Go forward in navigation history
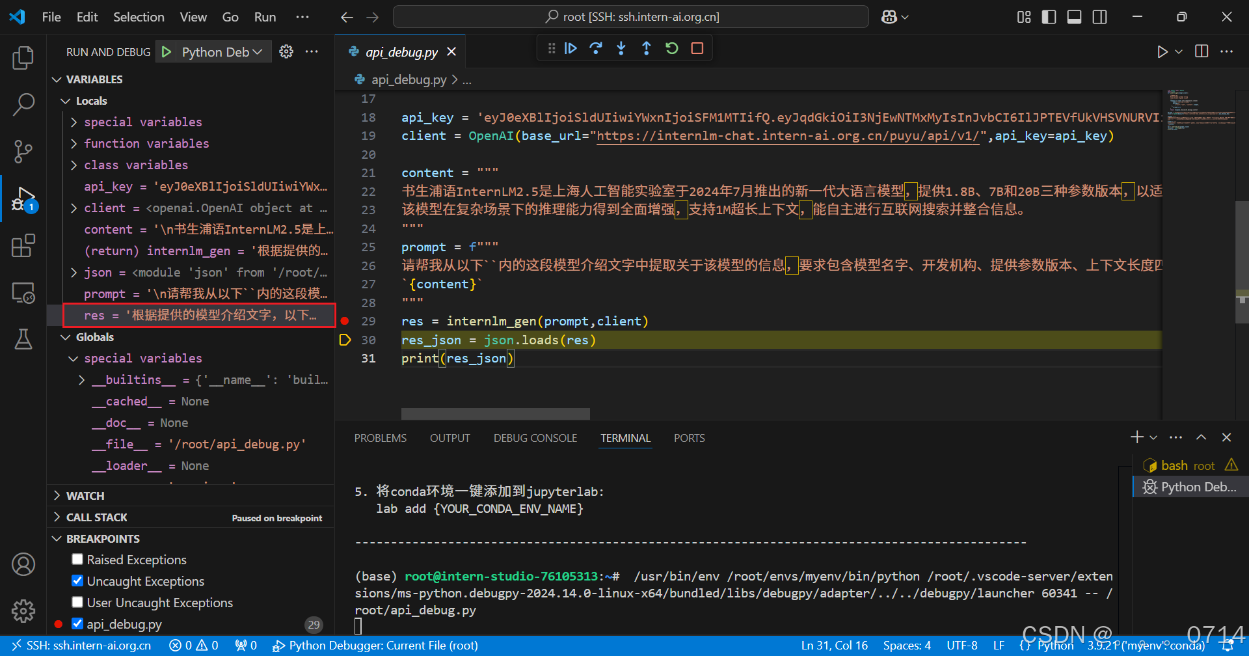Image resolution: width=1249 pixels, height=656 pixels. 372,17
